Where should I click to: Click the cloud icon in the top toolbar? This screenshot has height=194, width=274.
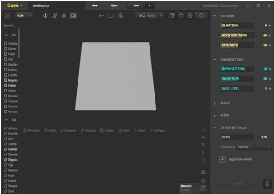[x=202, y=15]
